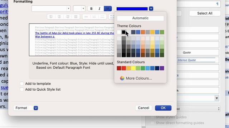Viewport: 229px width, 128px height.
Task: Align paragraph text right
Action: click(x=68, y=17)
